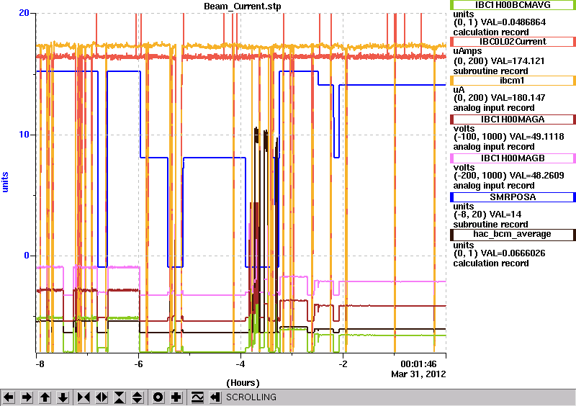576x406 pixels.
Task: Click 'analog input record' under ibcm1
Action: [x=494, y=108]
